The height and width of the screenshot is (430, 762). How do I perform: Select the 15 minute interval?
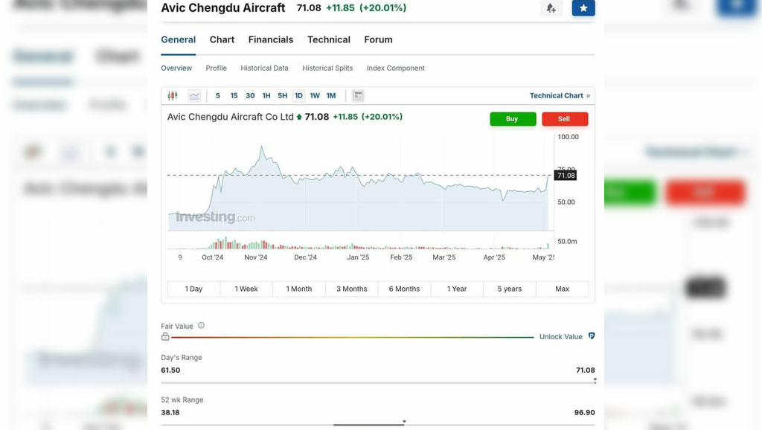click(x=234, y=96)
